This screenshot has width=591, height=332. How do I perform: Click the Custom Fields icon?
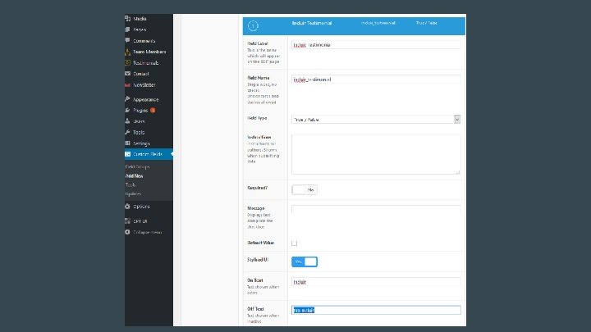point(128,154)
